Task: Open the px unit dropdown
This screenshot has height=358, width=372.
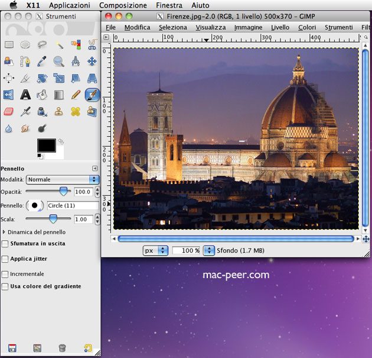Action: tap(156, 250)
